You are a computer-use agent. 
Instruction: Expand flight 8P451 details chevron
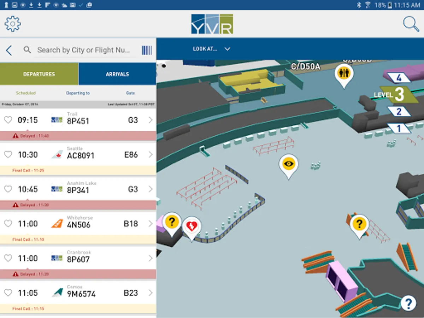point(151,120)
